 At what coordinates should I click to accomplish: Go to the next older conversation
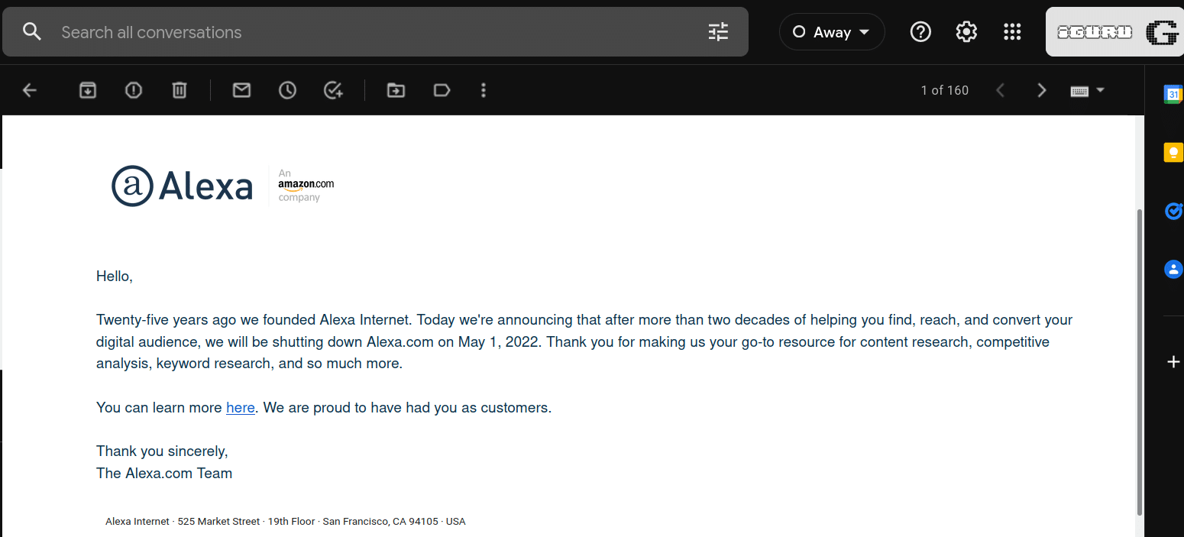point(1041,89)
